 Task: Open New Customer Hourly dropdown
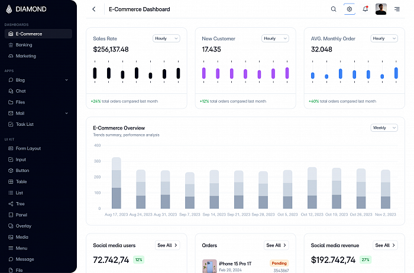[x=275, y=38]
